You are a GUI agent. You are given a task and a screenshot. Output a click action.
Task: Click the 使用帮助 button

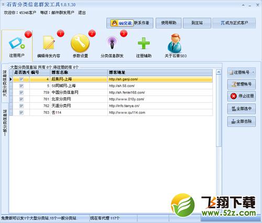pyautogui.click(x=169, y=23)
